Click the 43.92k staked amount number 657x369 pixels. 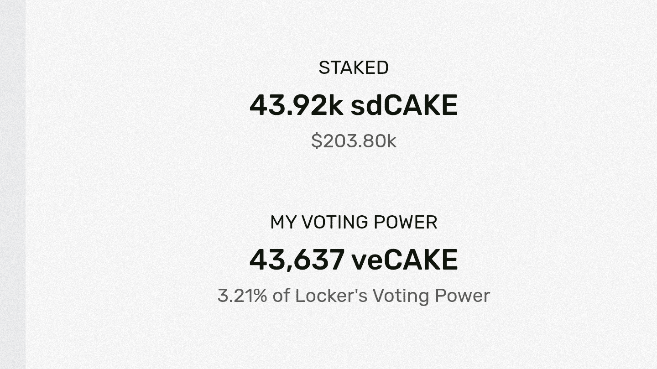(x=296, y=105)
